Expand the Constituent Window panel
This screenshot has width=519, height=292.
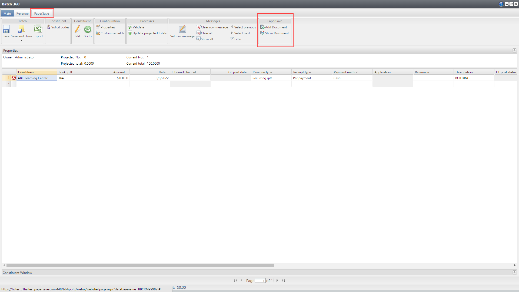click(514, 273)
